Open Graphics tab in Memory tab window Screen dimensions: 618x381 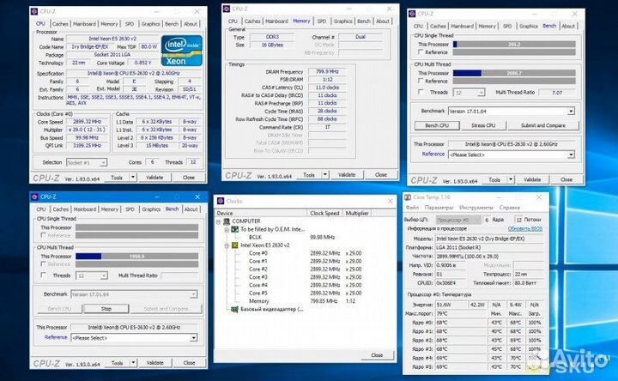tap(342, 21)
